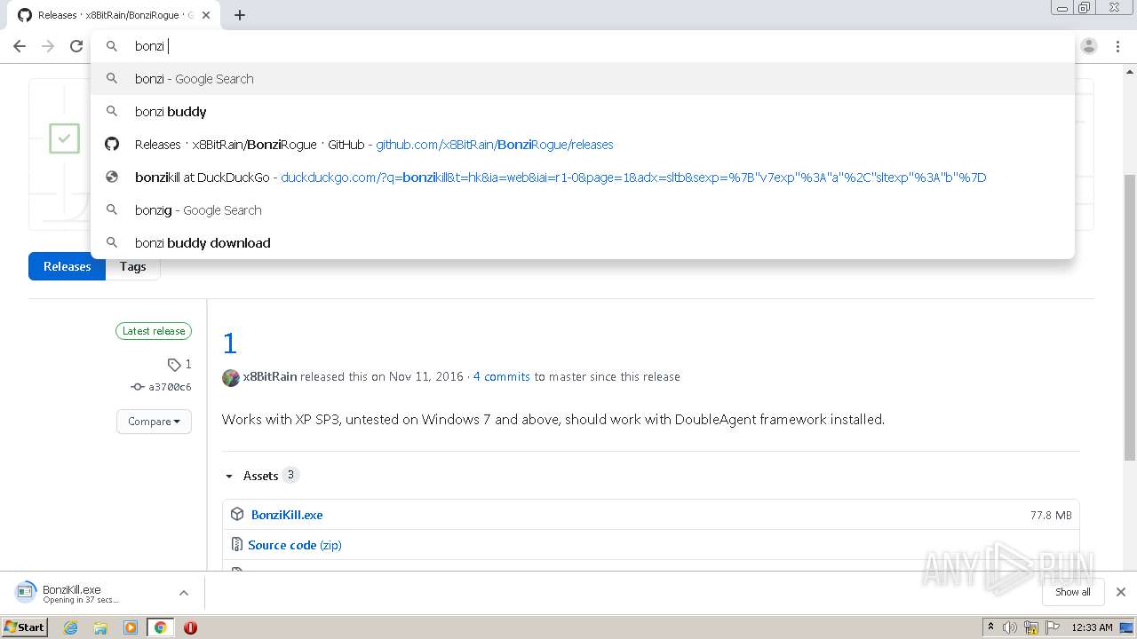Show hidden system tray icons
Viewport: 1137px width, 639px height.
click(990, 627)
